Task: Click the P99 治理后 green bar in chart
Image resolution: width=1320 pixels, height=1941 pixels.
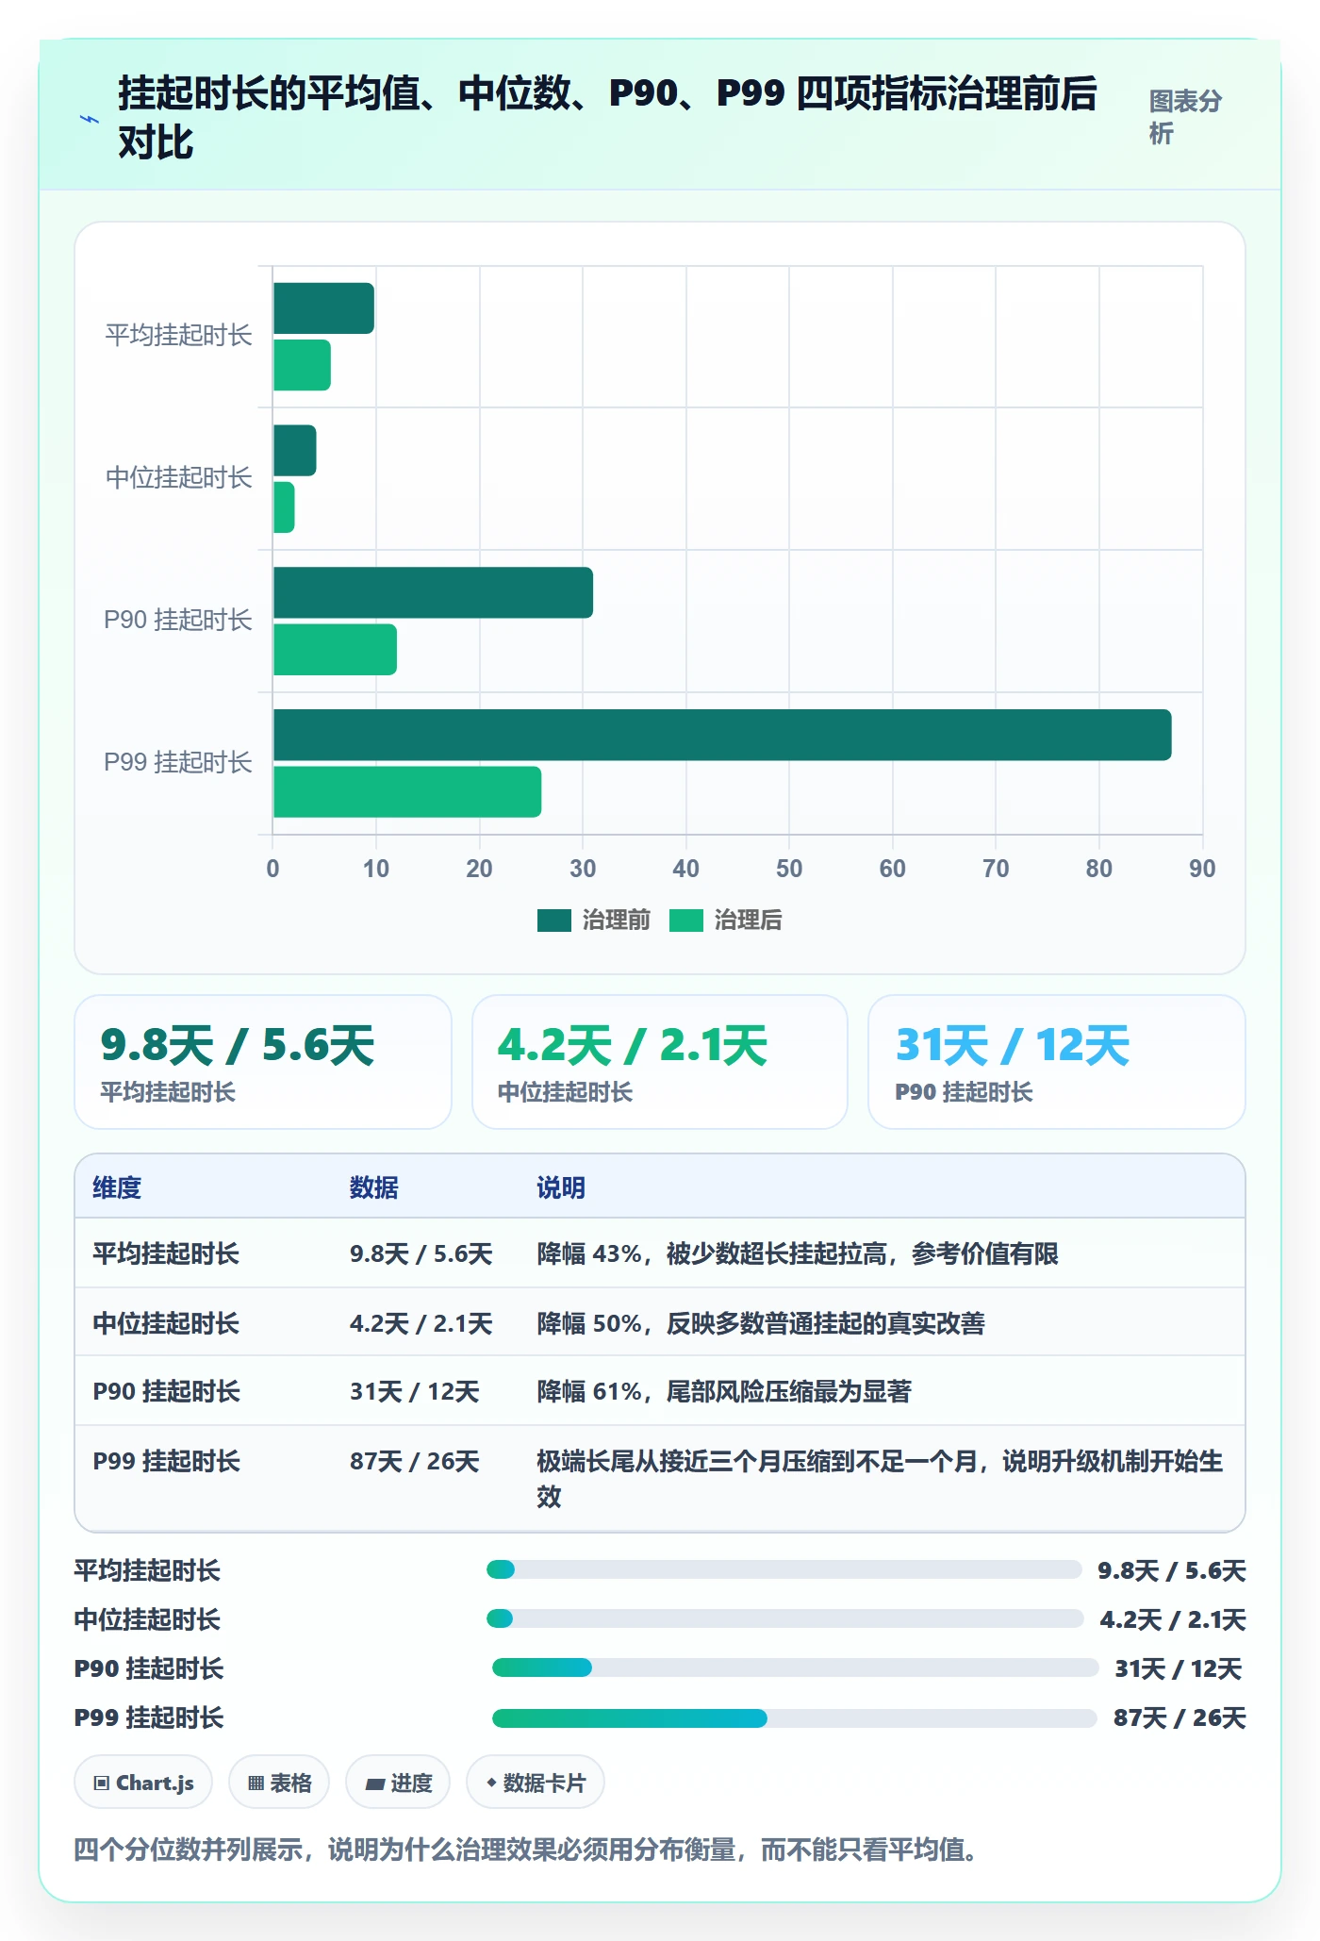Action: point(407,791)
